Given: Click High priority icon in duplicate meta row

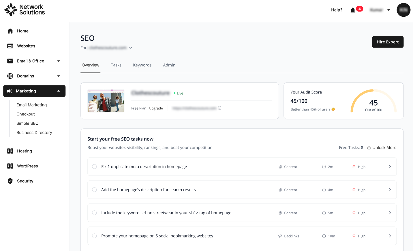Looking at the screenshot, I should click(354, 166).
